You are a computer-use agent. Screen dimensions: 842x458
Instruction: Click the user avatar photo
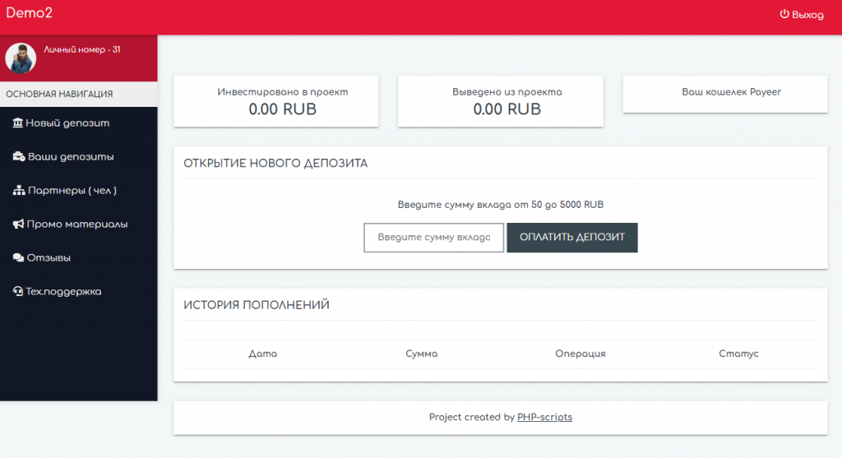point(21,58)
